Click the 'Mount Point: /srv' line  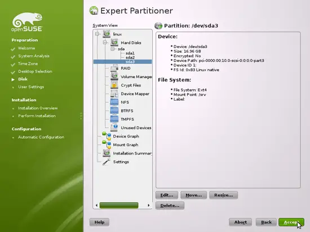(x=189, y=94)
